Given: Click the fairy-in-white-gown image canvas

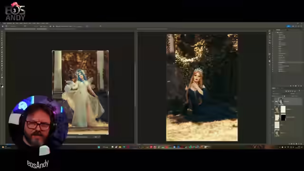Looking at the screenshot, I should [x=80, y=92].
